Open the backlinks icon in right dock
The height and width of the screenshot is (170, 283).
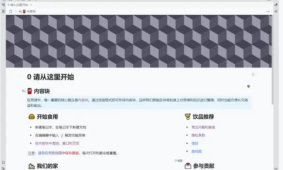pyautogui.click(x=276, y=12)
